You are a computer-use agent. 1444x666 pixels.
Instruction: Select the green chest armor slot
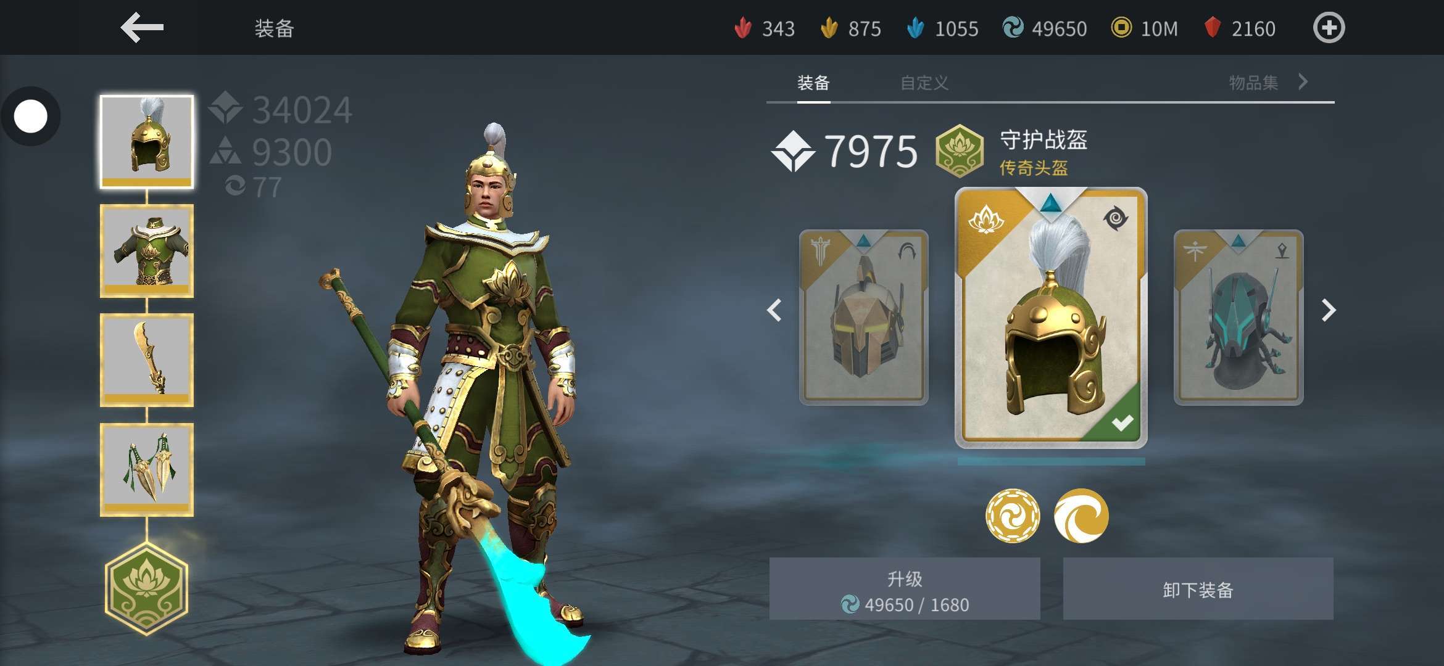click(147, 251)
